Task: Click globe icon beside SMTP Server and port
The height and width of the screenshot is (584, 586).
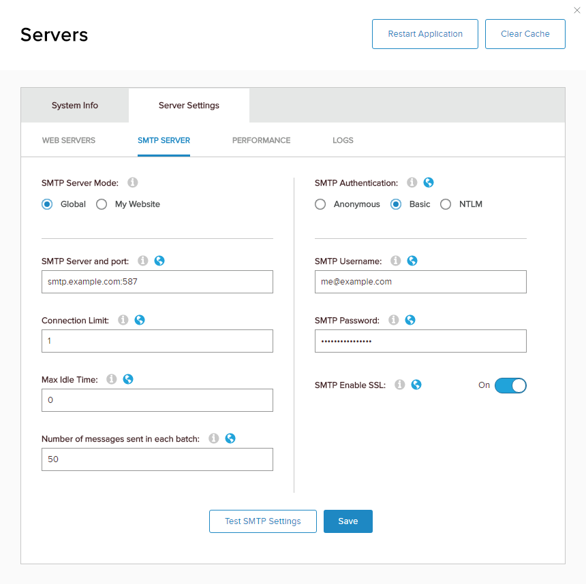Action: coord(159,261)
